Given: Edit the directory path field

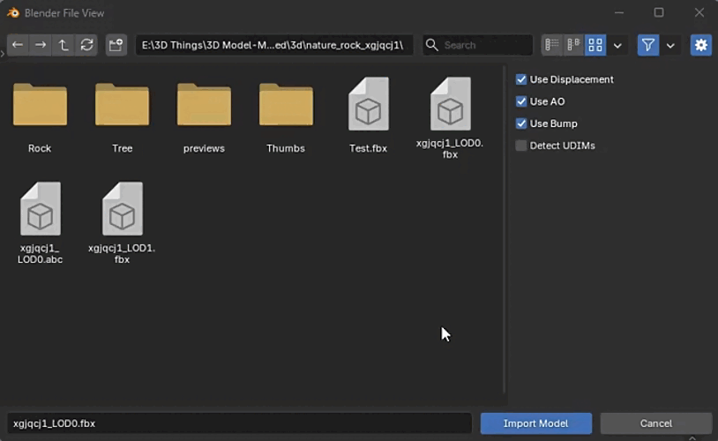Looking at the screenshot, I should [x=273, y=45].
